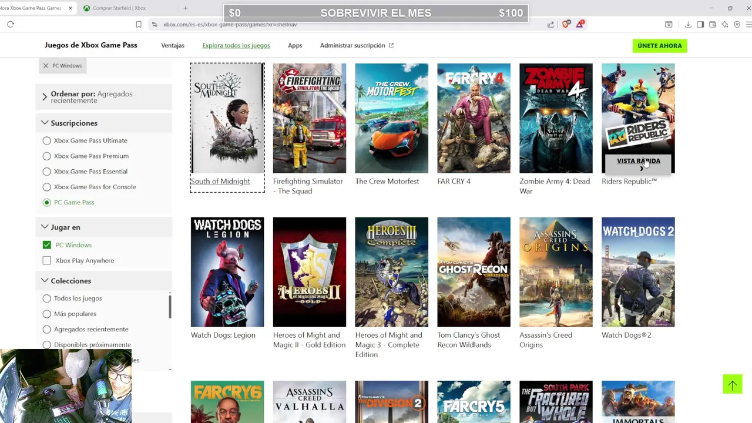Open Heroes of Might and Magic II cover
This screenshot has width=752, height=423.
tap(310, 272)
